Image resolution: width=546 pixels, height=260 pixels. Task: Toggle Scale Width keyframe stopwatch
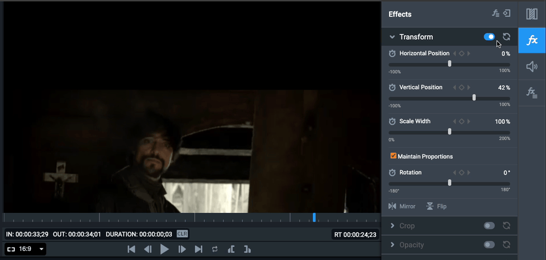point(392,121)
